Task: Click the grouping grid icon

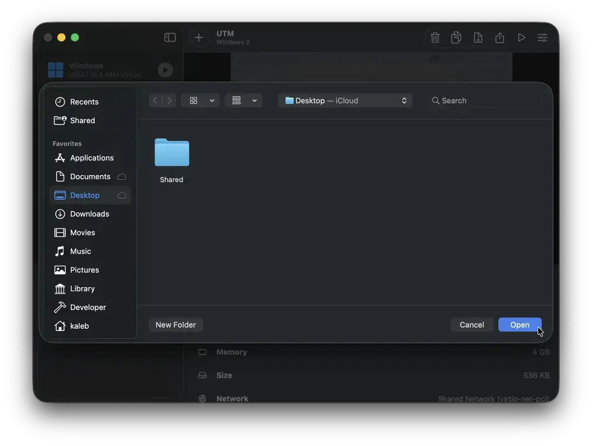Action: [237, 100]
